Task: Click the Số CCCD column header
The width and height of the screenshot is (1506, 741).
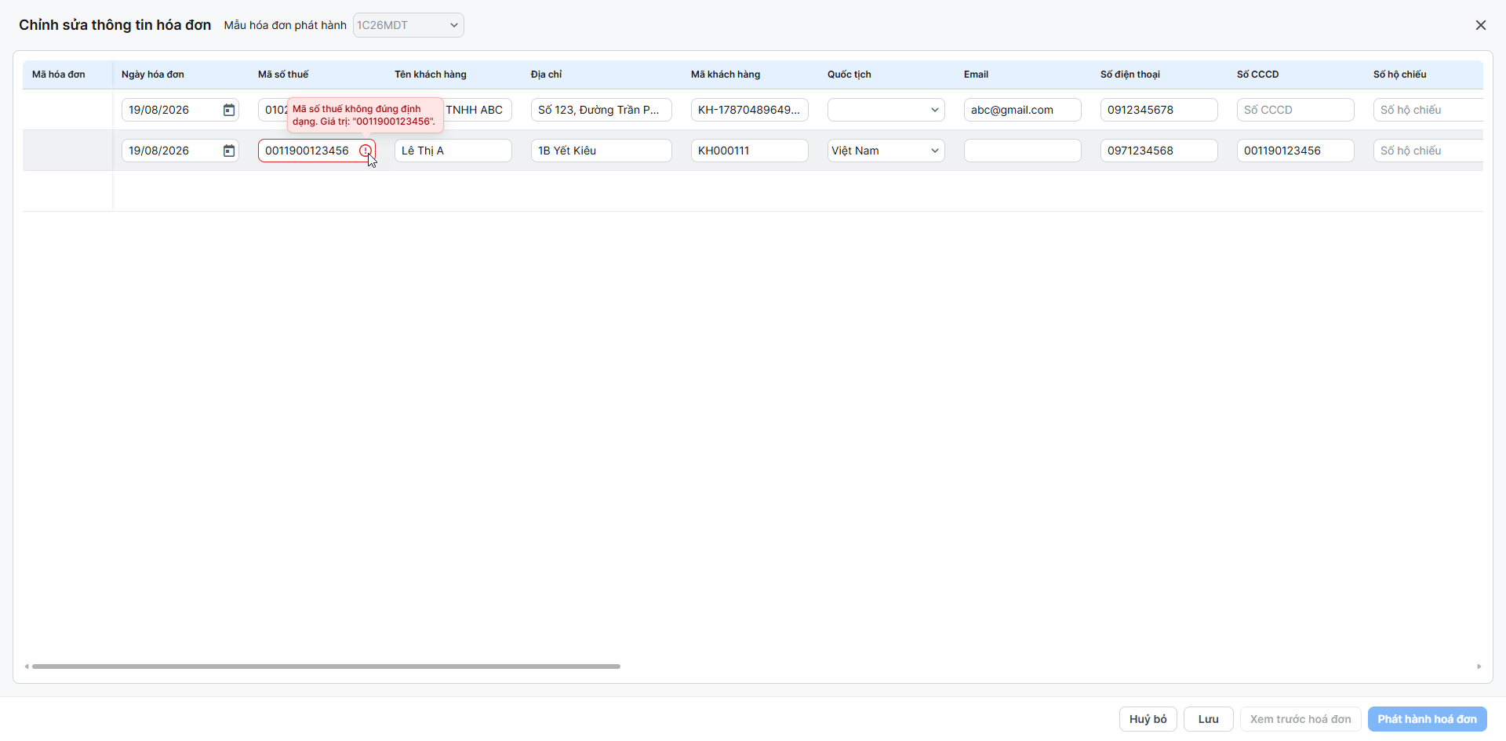Action: tap(1258, 74)
